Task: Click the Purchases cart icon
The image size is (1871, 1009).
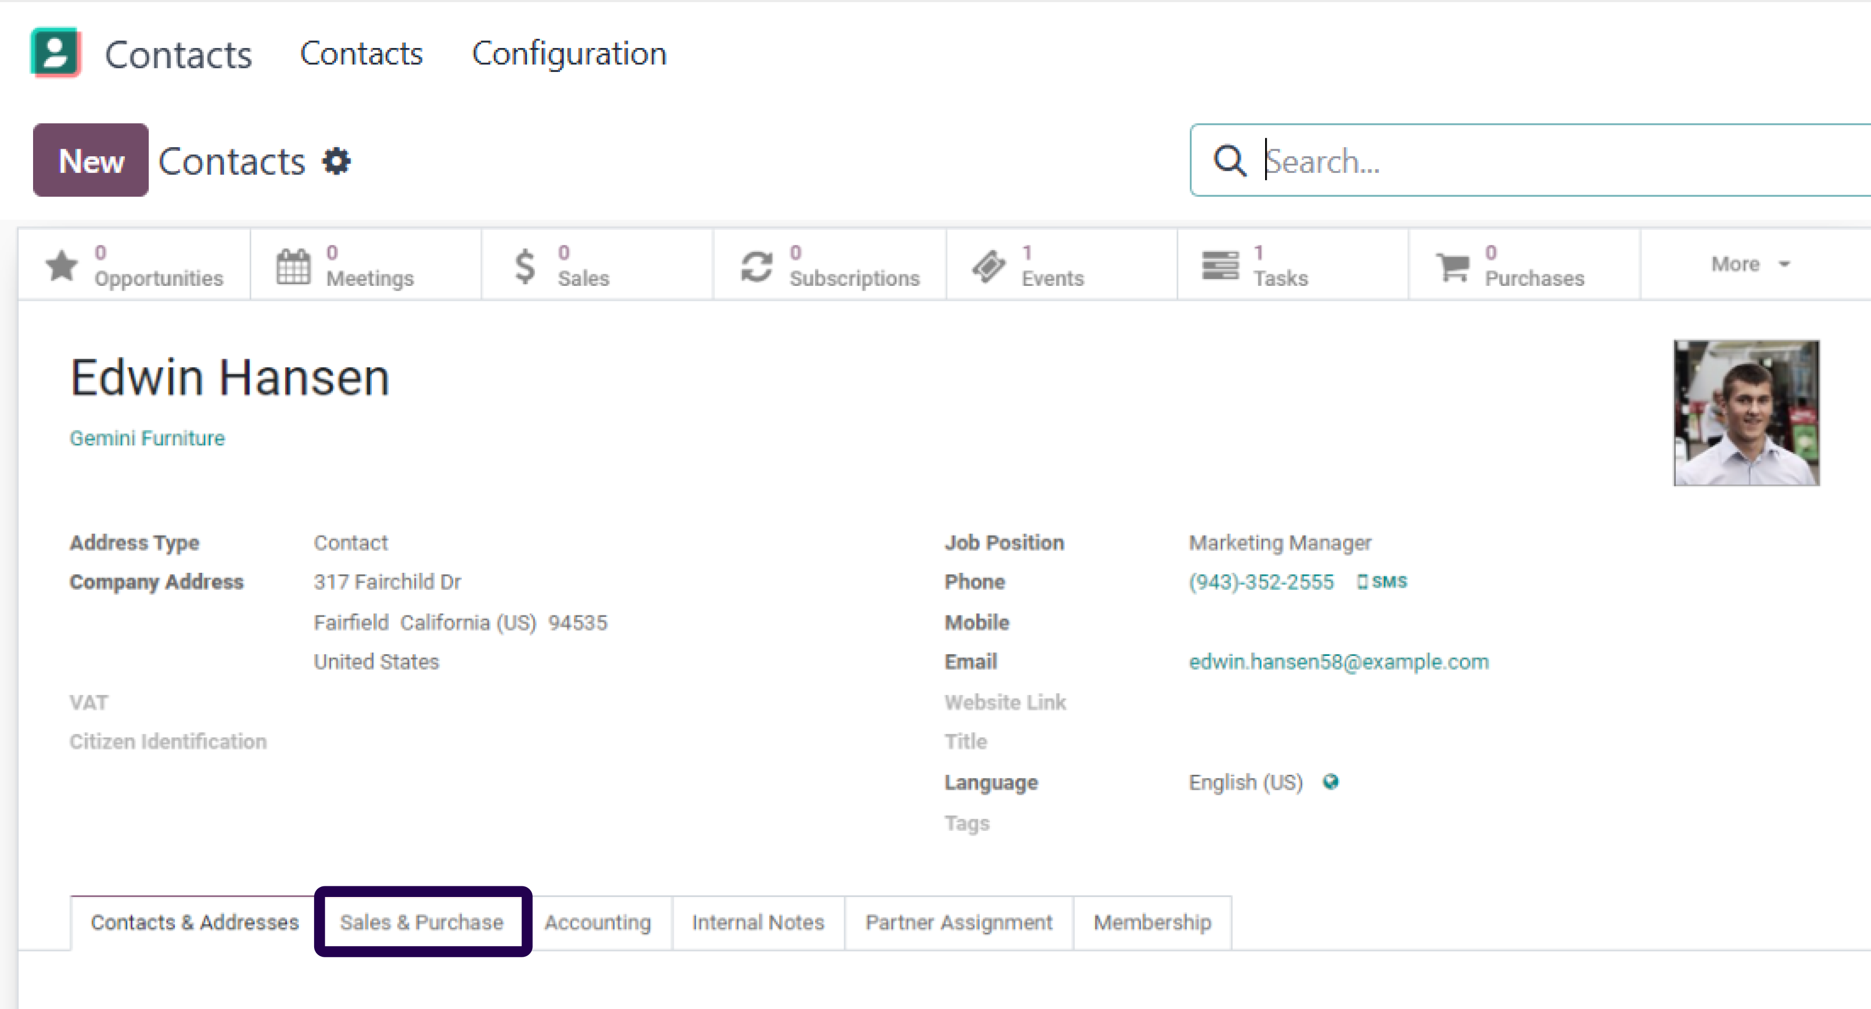Action: pyautogui.click(x=1453, y=267)
